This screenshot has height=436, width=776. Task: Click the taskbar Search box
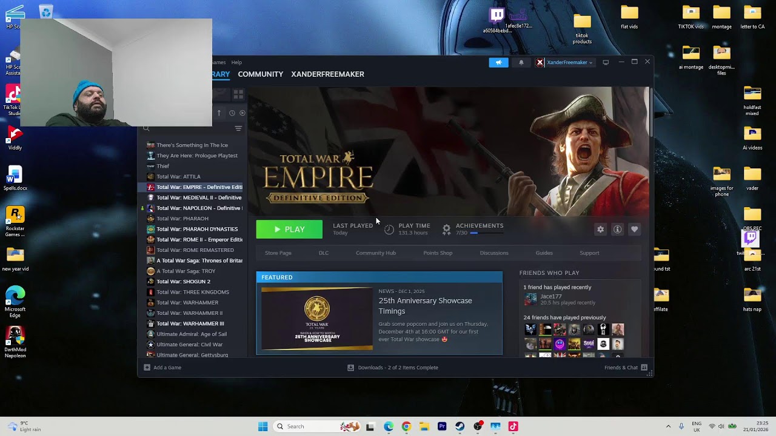(317, 426)
